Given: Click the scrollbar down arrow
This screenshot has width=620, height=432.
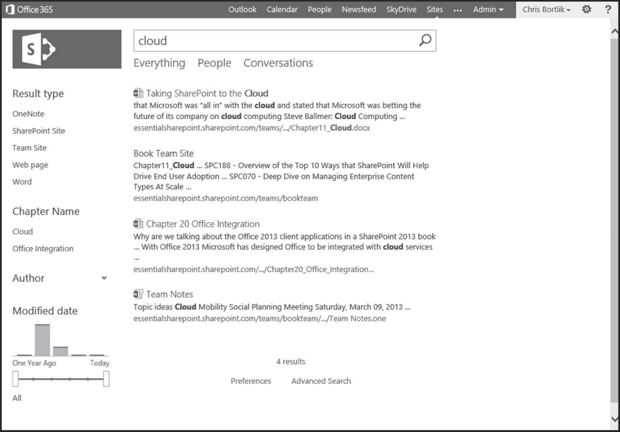Looking at the screenshot, I should click(615, 419).
